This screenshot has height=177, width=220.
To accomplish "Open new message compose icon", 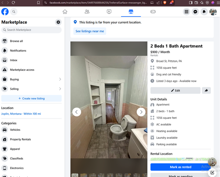I will click(212, 173).
